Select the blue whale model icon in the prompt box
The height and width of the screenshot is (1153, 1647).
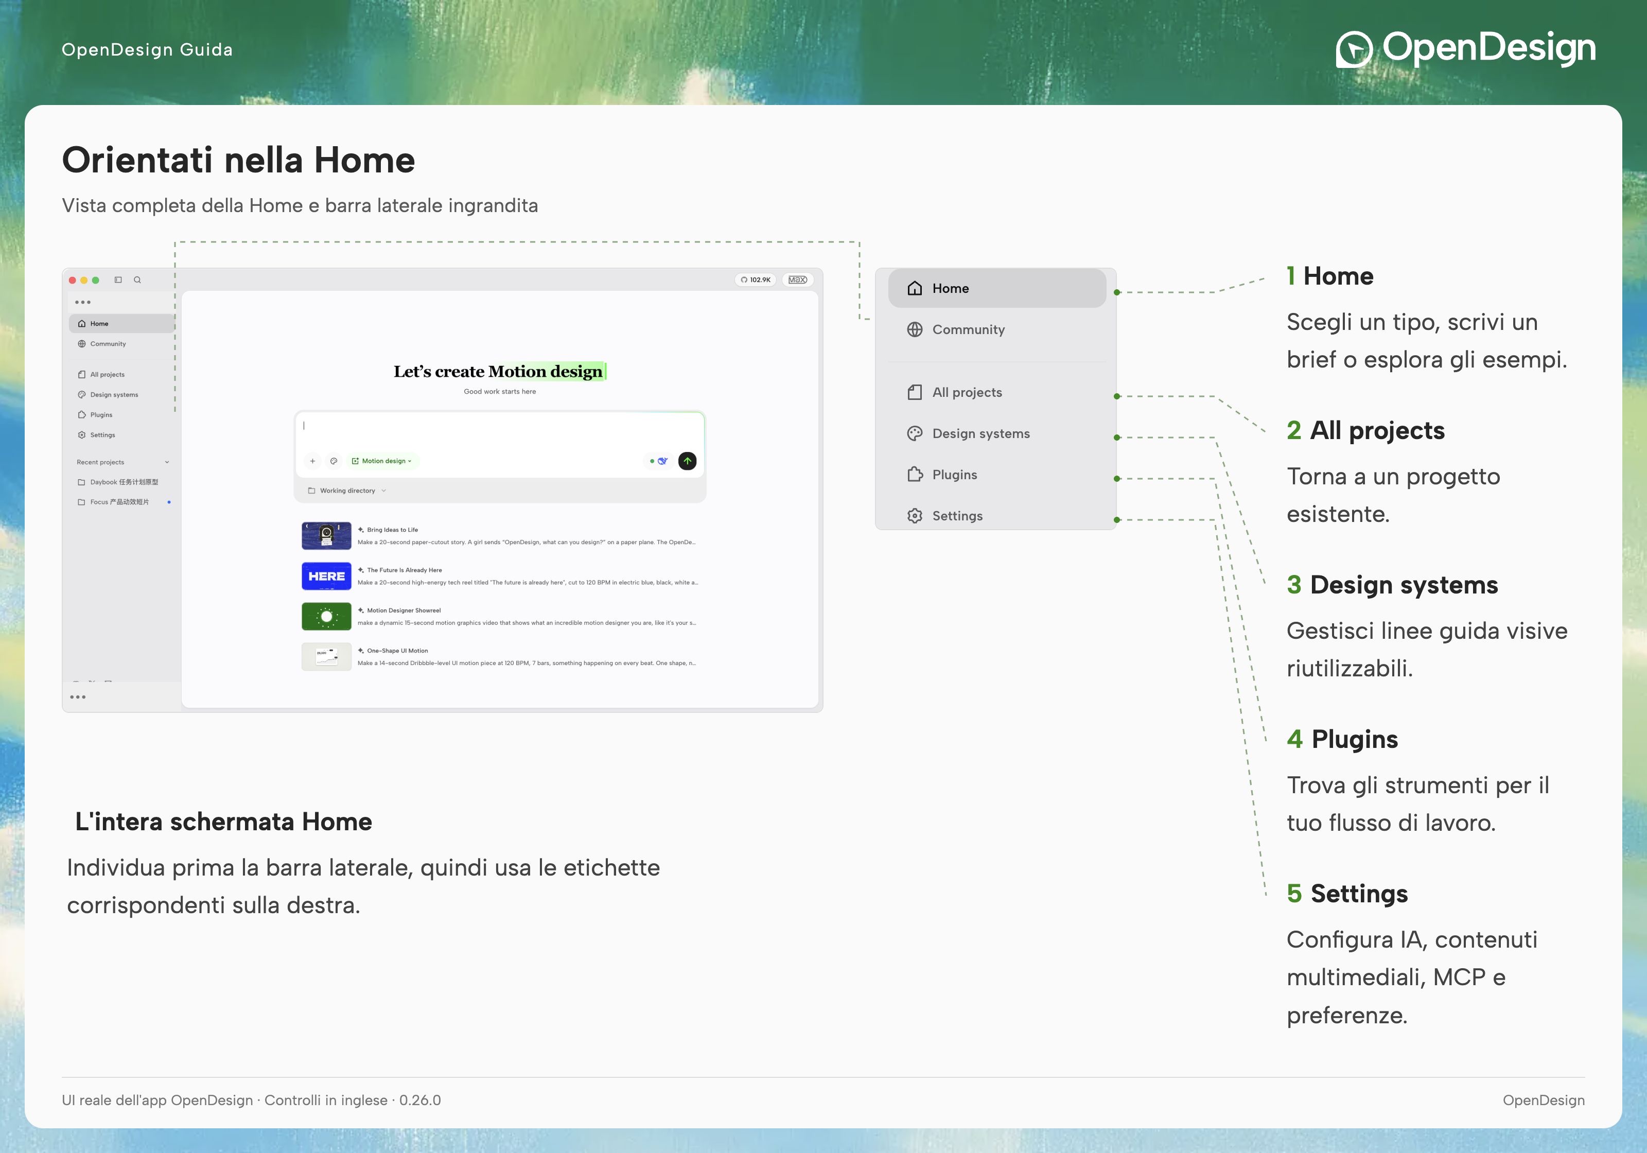[663, 461]
